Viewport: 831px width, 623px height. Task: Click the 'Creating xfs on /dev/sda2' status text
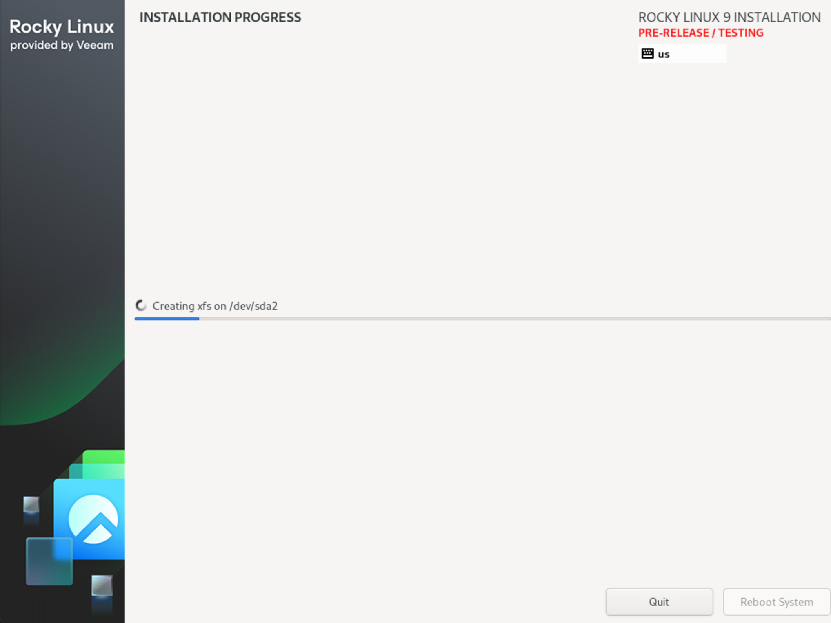pyautogui.click(x=215, y=306)
